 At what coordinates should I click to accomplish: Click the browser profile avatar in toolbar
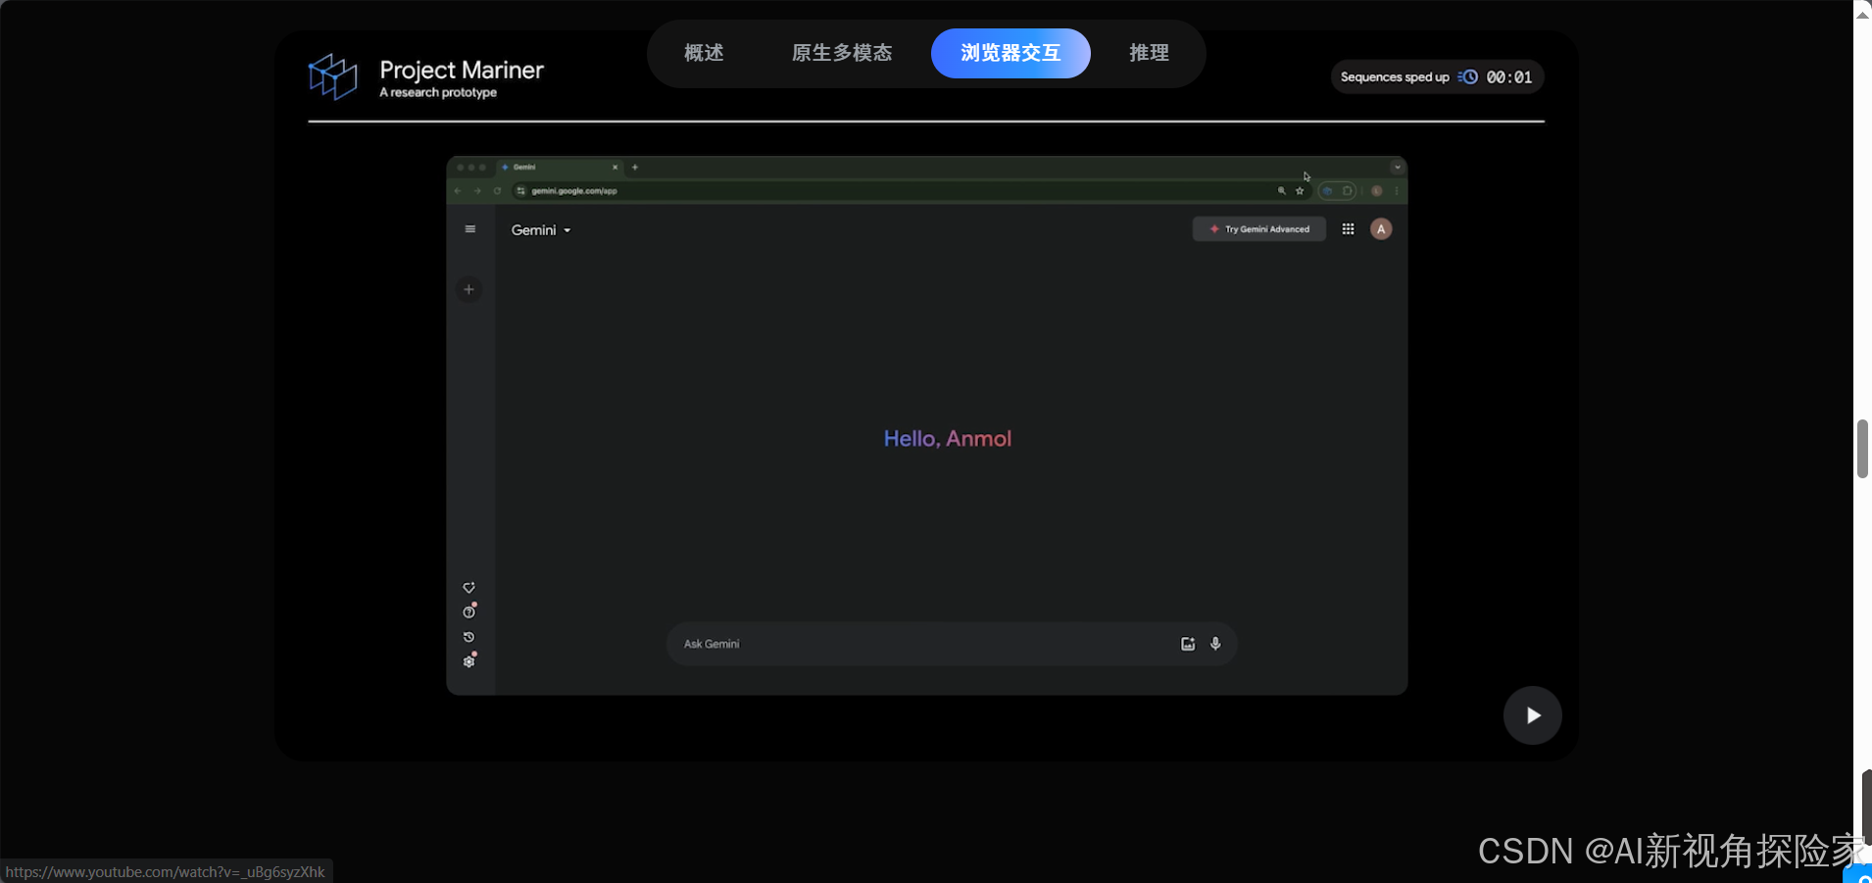1376,191
